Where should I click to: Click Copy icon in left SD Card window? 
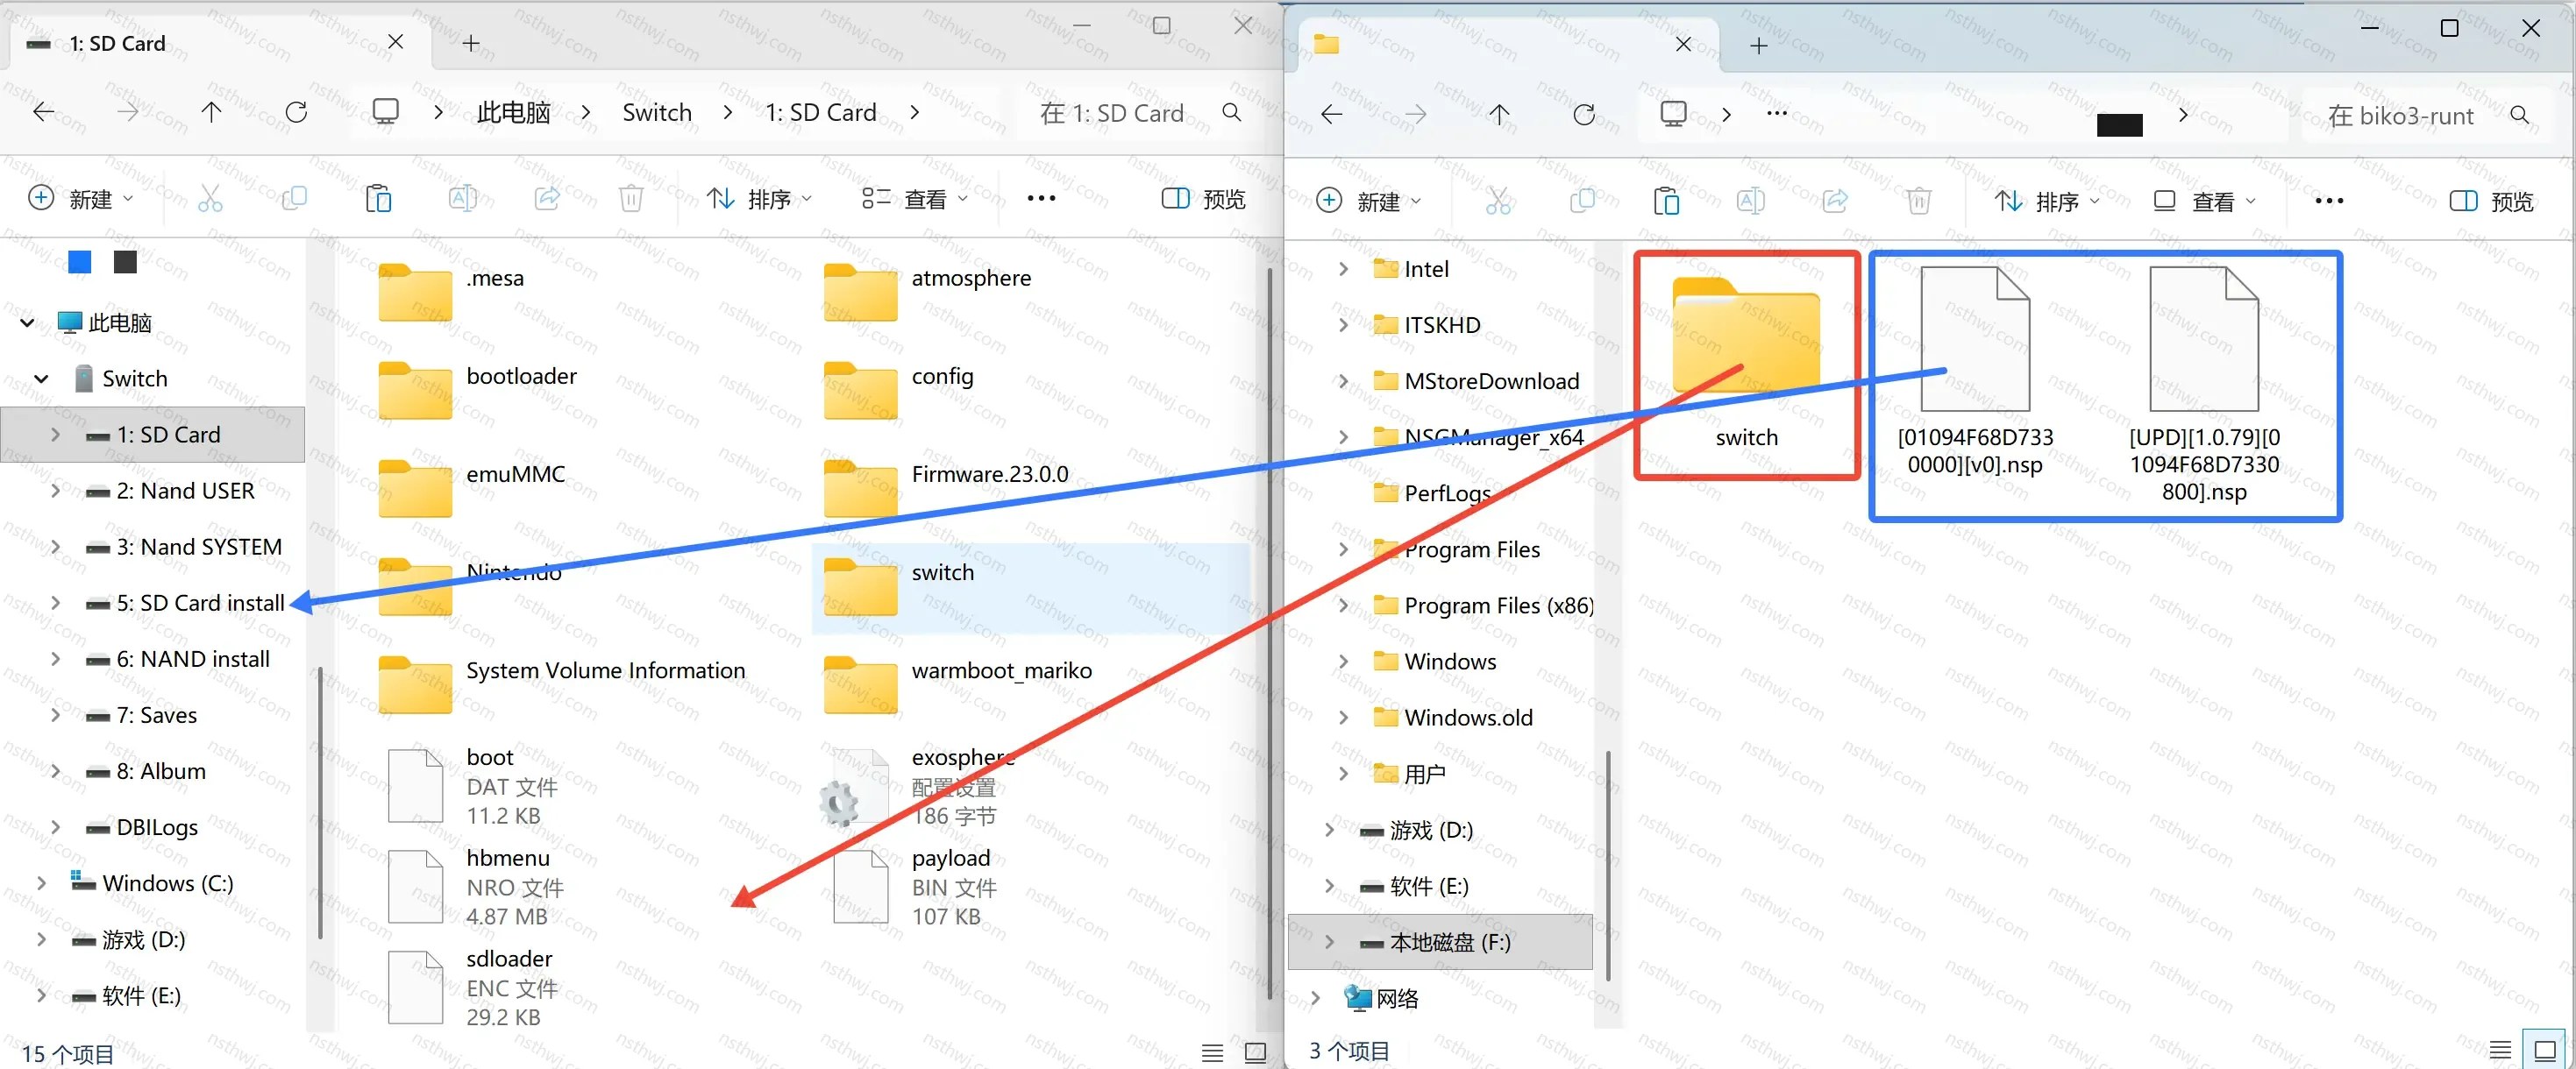294,198
